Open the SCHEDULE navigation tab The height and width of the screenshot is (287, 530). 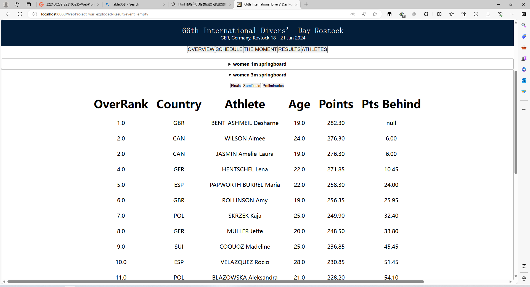pyautogui.click(x=229, y=49)
